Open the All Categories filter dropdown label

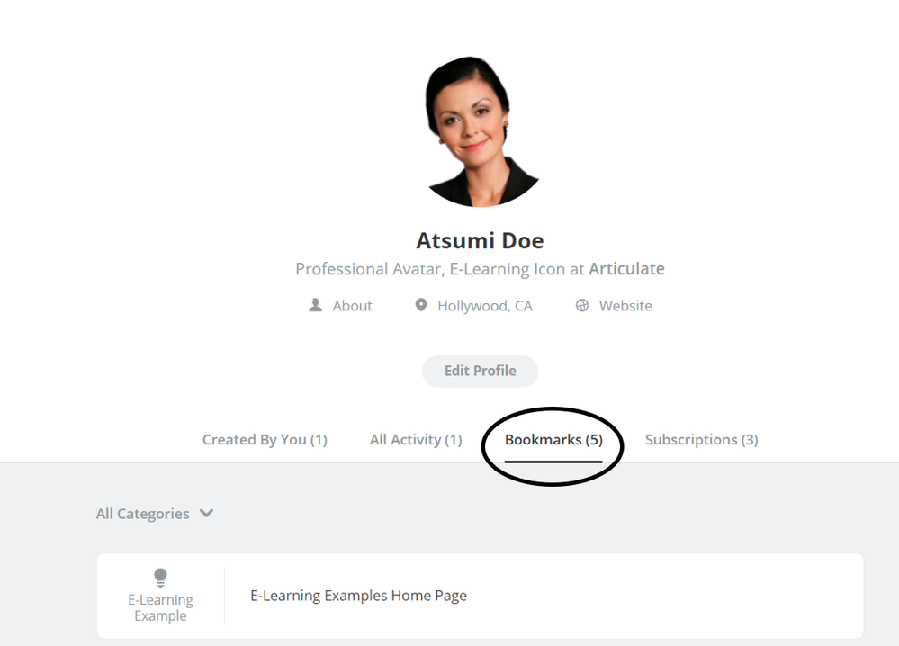point(143,514)
